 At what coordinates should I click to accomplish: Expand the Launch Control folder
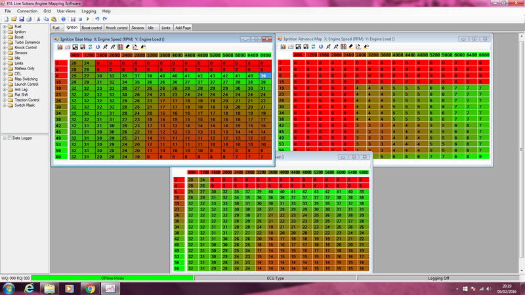(5, 85)
